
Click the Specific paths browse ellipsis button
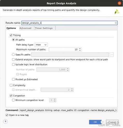point(112,55)
